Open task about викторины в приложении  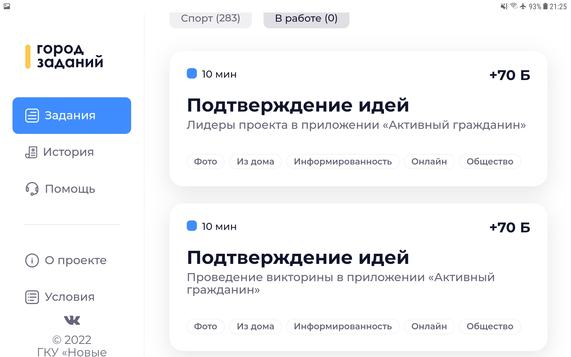pos(358,277)
